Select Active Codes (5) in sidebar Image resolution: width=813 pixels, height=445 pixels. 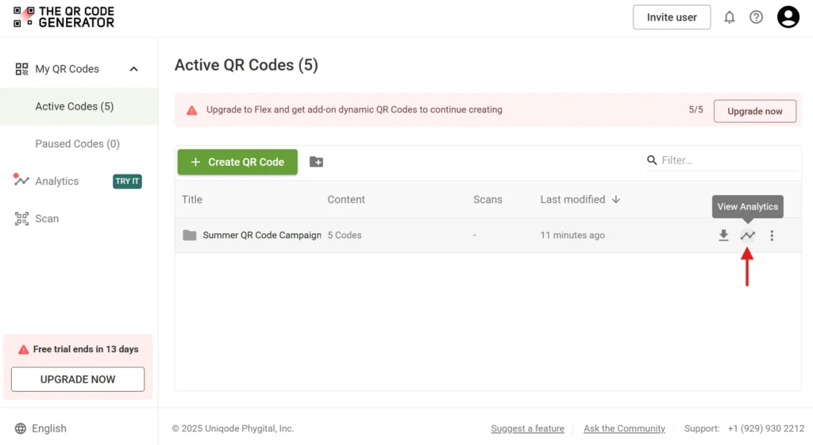[75, 106]
